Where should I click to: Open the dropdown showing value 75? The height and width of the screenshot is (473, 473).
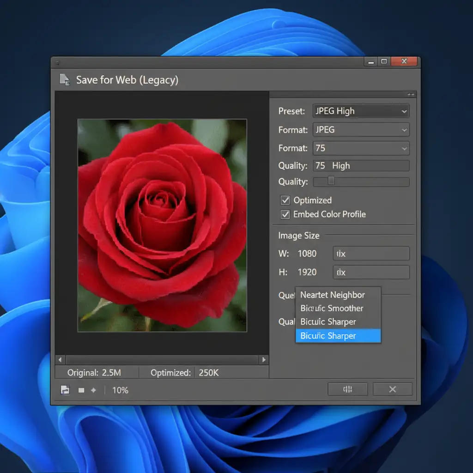tap(361, 148)
